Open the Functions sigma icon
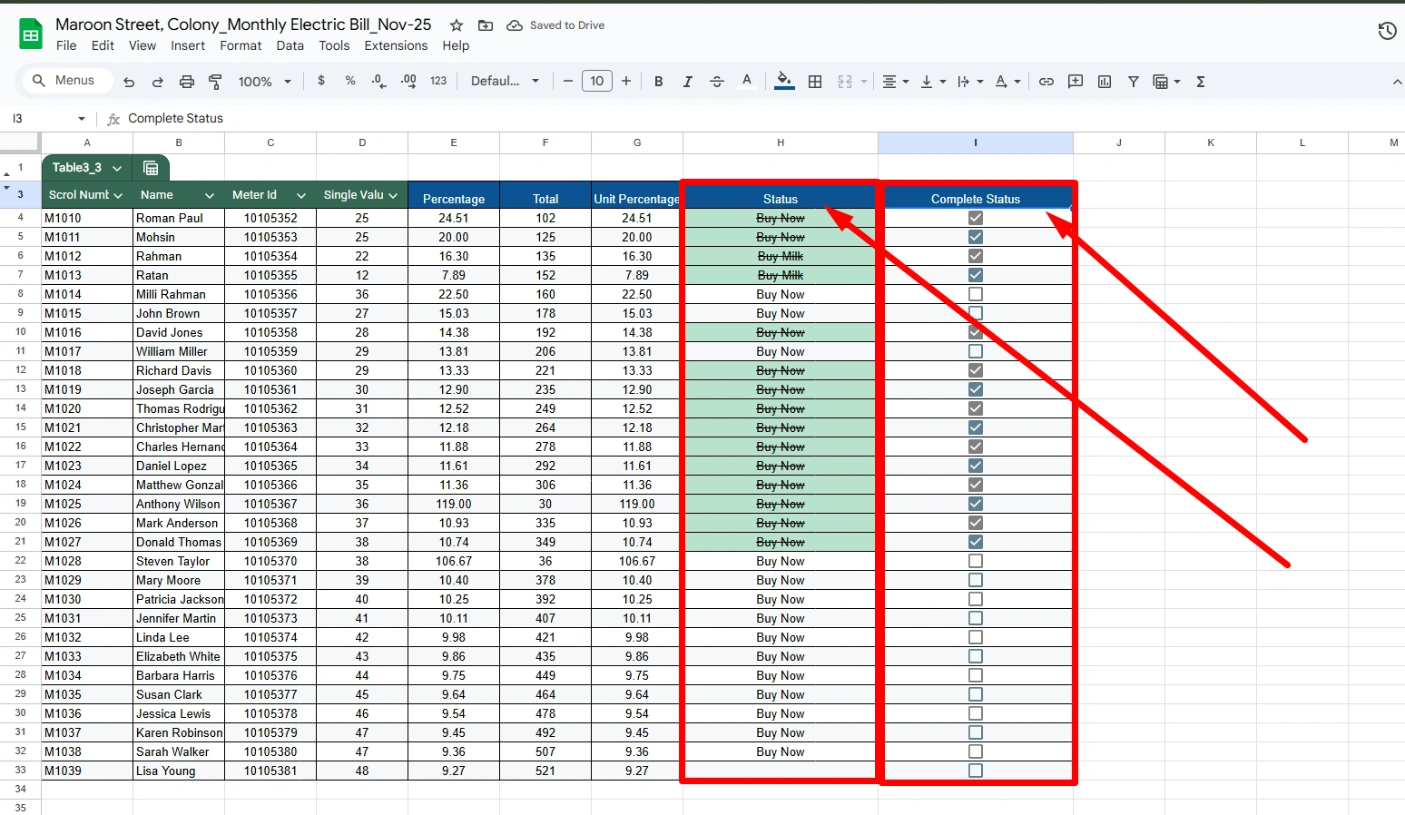 [1200, 81]
